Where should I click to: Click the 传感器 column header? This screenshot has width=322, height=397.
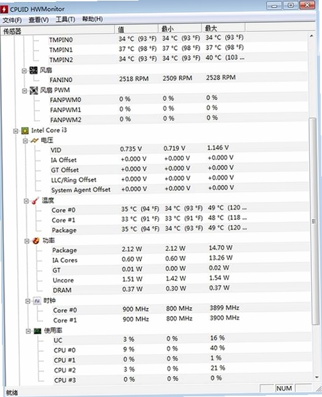point(58,31)
